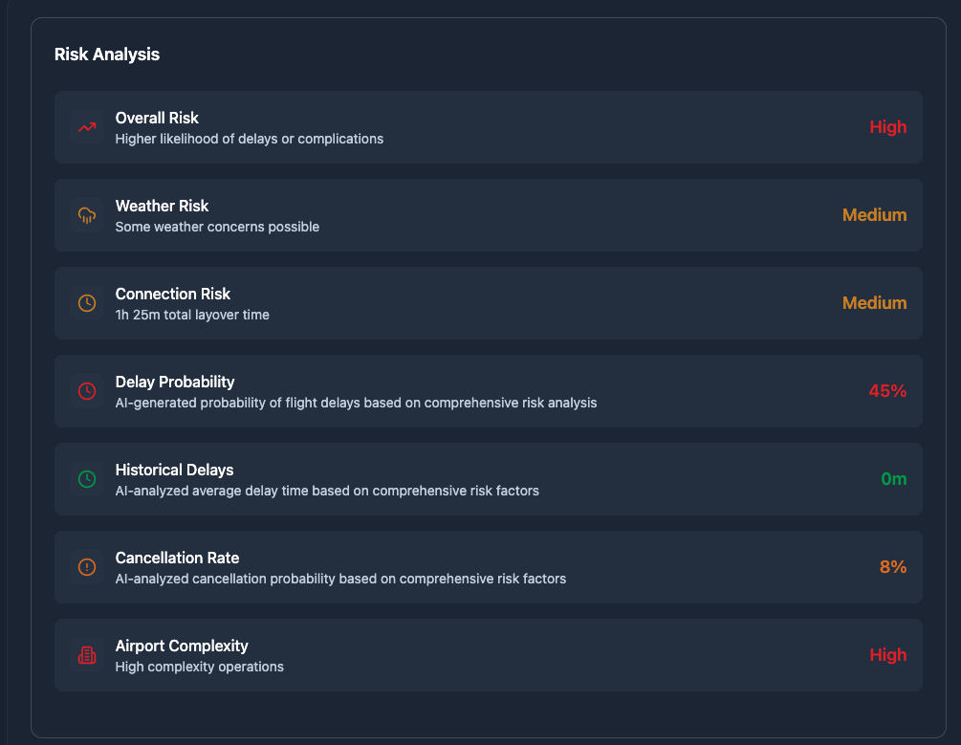This screenshot has width=961, height=745.
Task: Click the exclamation Cancellation Rate icon
Action: click(x=87, y=567)
